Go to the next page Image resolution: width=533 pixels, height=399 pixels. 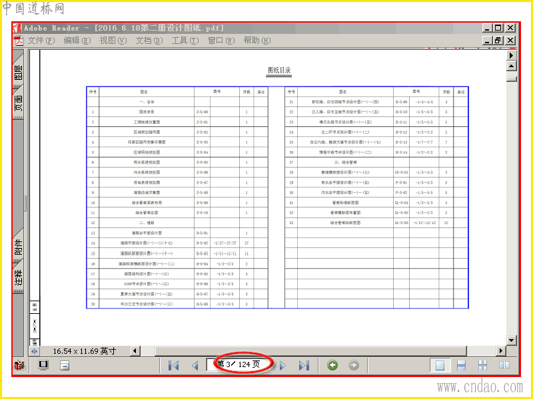click(x=282, y=365)
